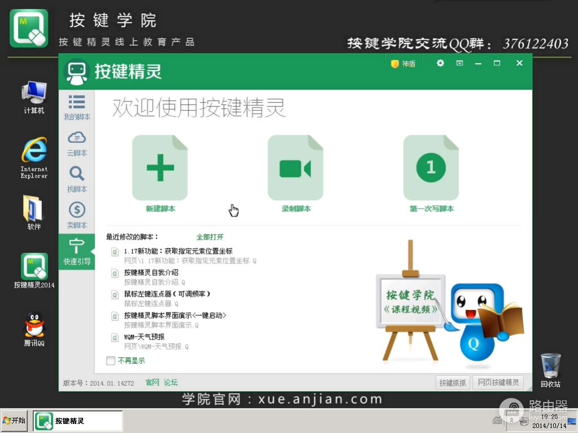Open the 找脚本 search section

[x=77, y=180]
